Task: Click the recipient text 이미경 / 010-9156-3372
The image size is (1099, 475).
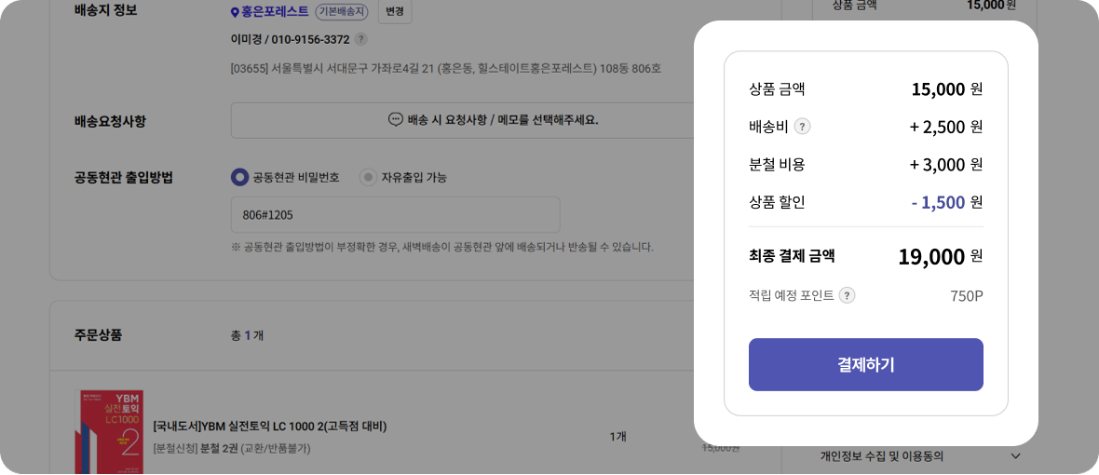Action: [291, 39]
